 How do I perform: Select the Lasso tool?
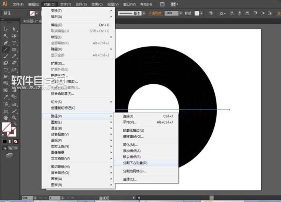point(14,36)
